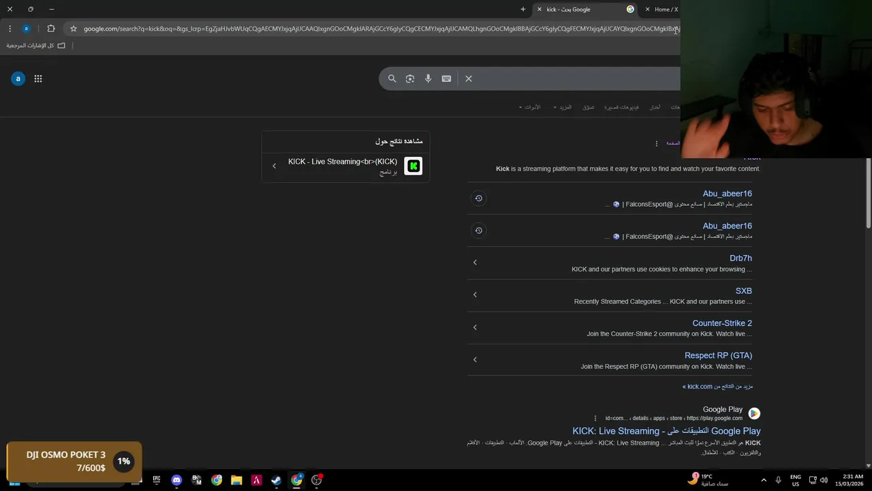Switch to the 'kick - بحث Google' tab
This screenshot has height=491, width=872.
click(x=586, y=10)
